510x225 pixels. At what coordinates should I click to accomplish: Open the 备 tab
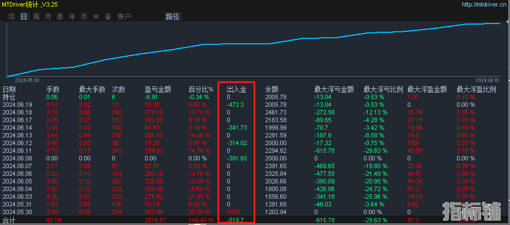coord(108,16)
